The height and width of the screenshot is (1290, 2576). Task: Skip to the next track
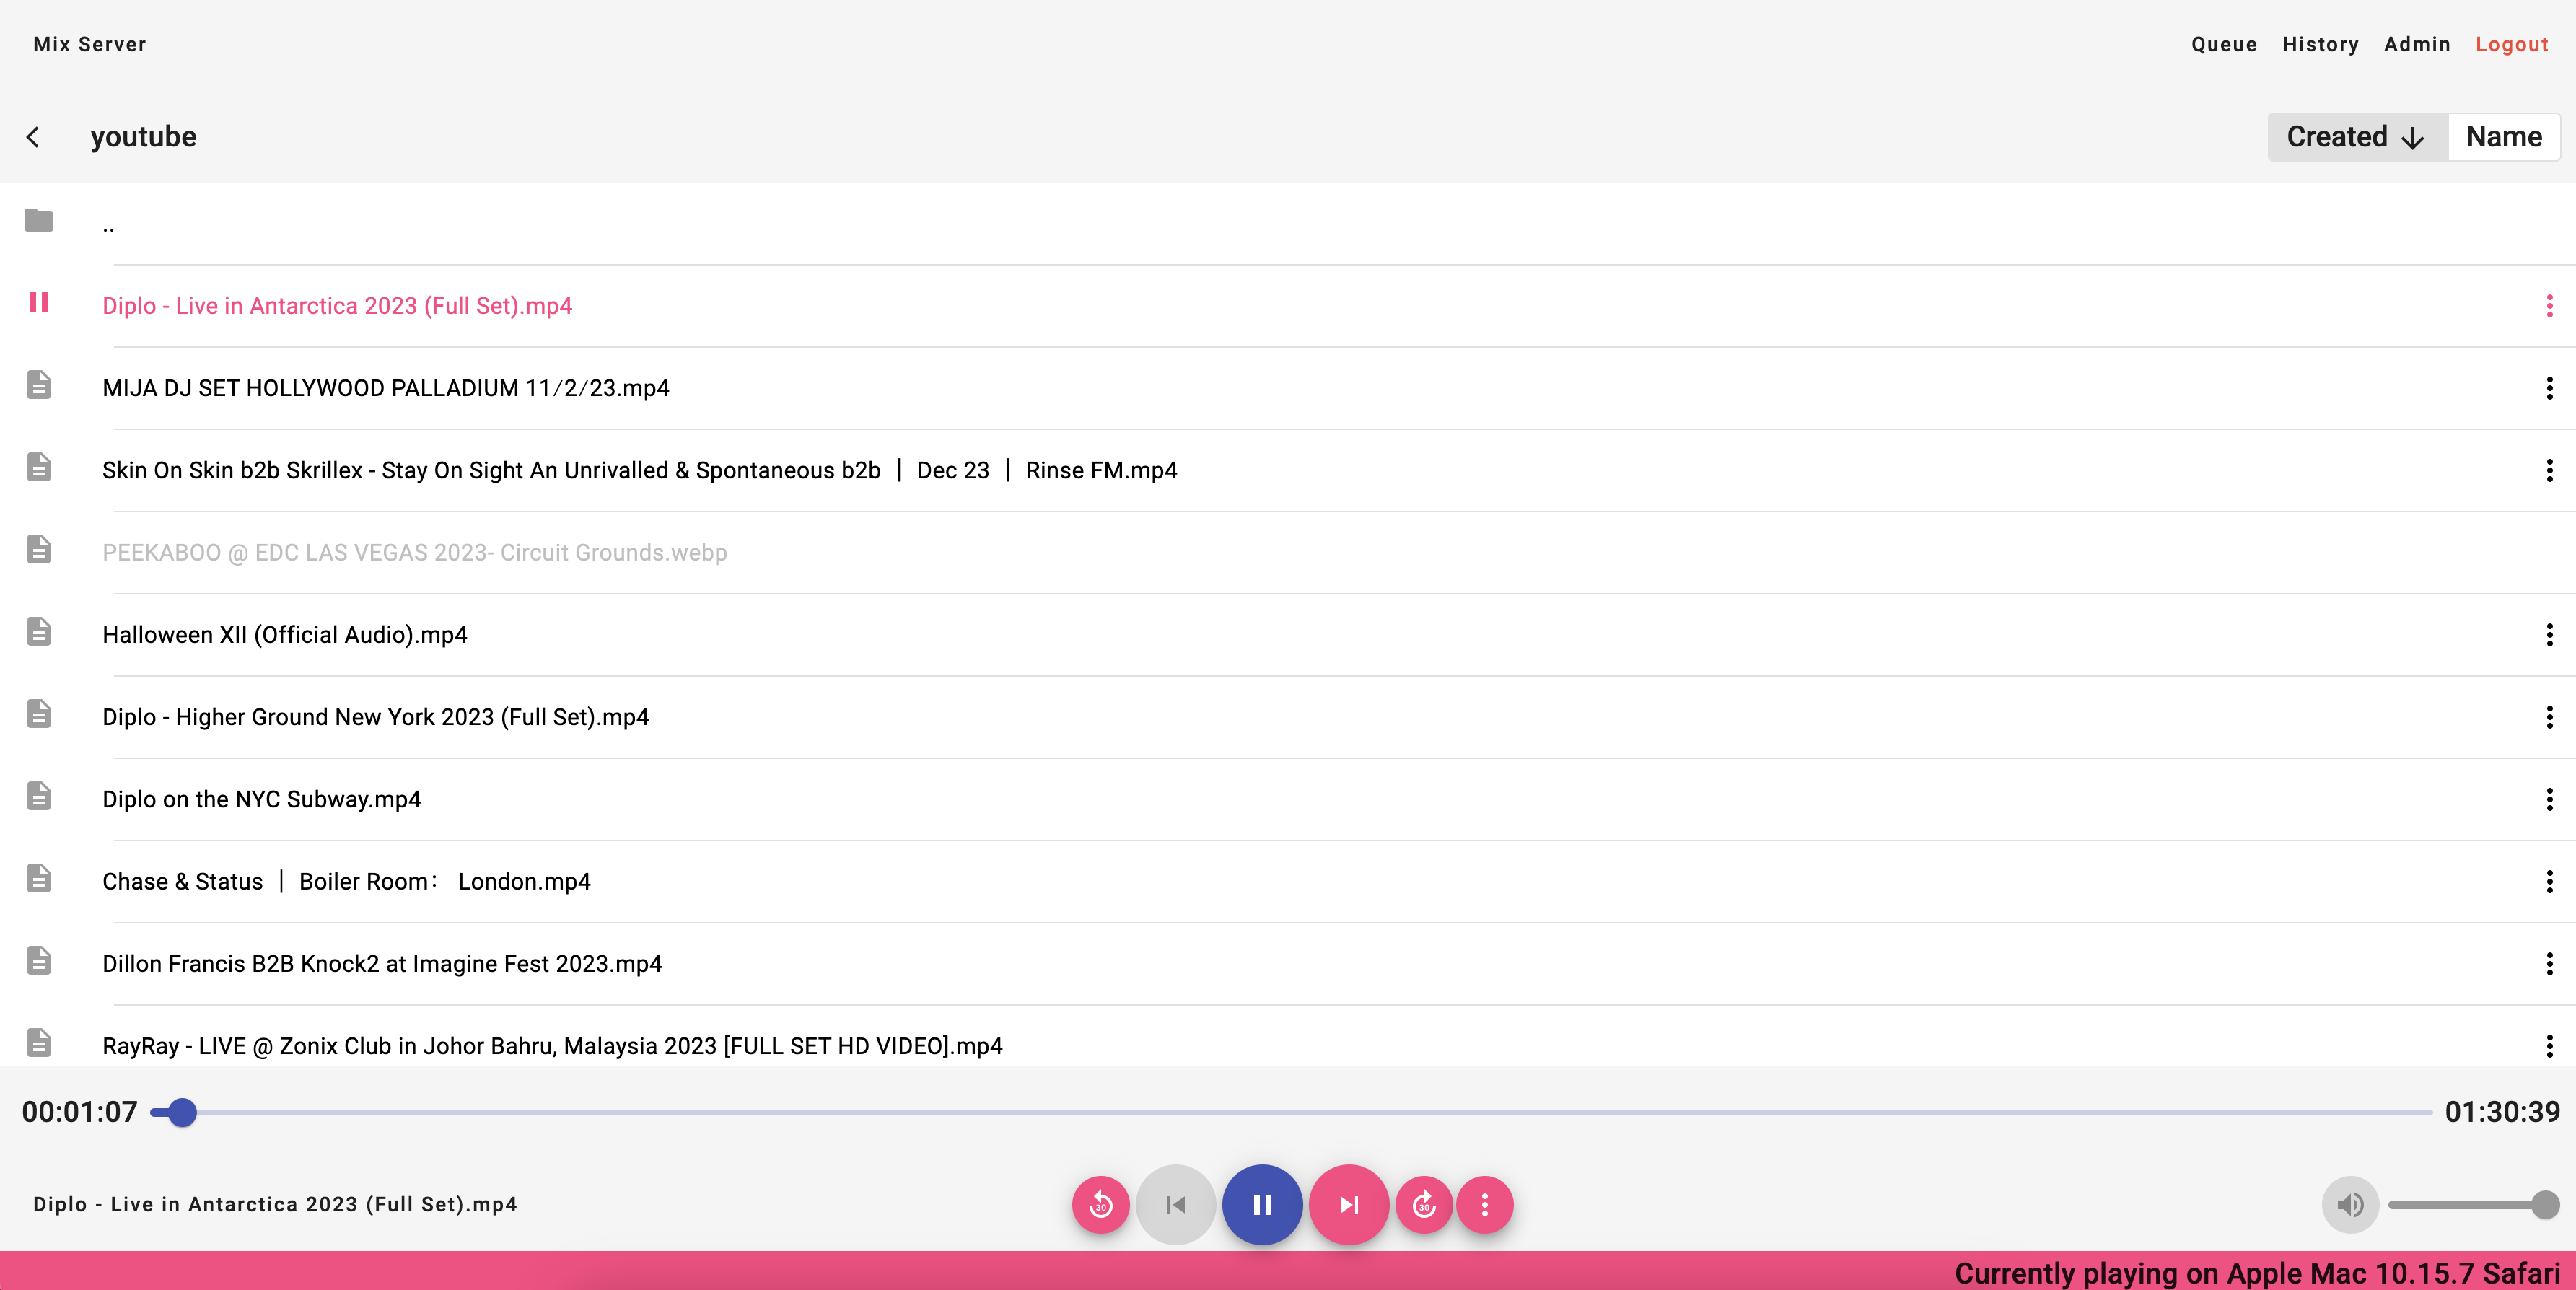(1348, 1205)
